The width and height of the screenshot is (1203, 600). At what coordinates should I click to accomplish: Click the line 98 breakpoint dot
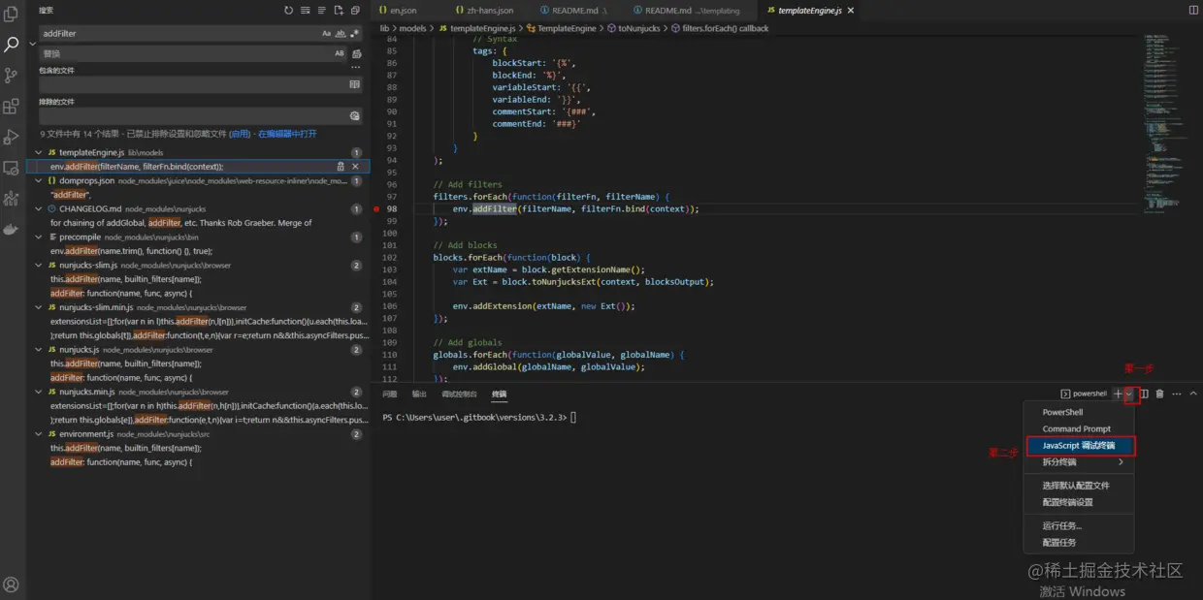coord(376,208)
